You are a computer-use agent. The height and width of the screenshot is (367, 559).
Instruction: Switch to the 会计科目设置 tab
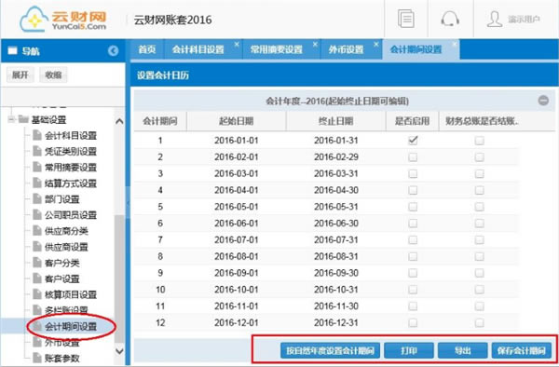[x=198, y=49]
